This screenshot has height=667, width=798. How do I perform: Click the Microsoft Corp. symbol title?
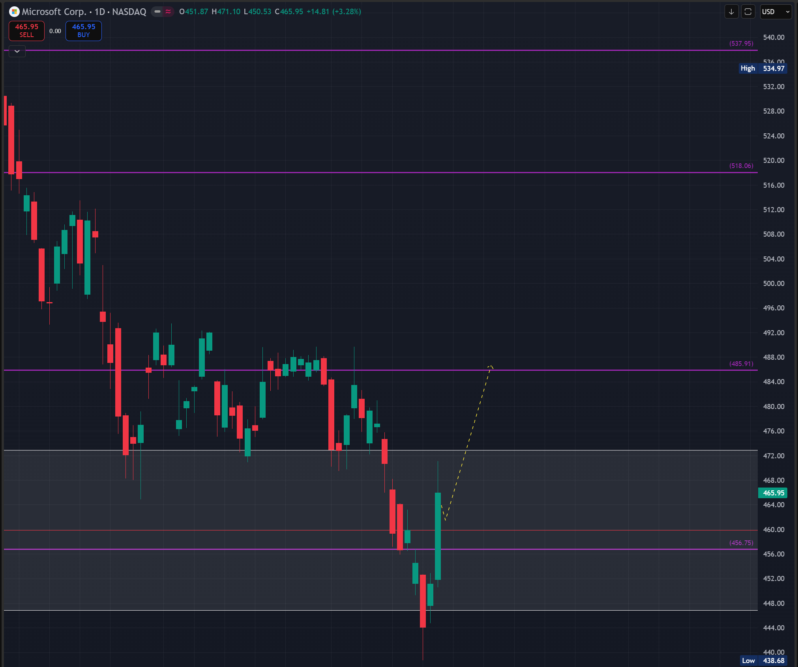(54, 11)
